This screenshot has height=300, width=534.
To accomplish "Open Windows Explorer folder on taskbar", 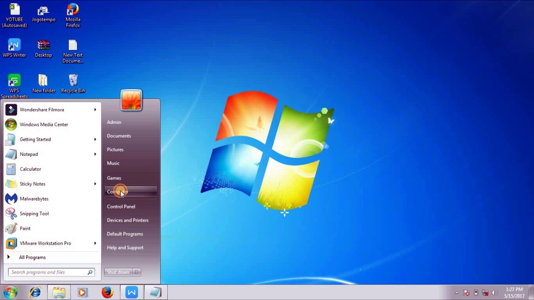I will pyautogui.click(x=59, y=292).
